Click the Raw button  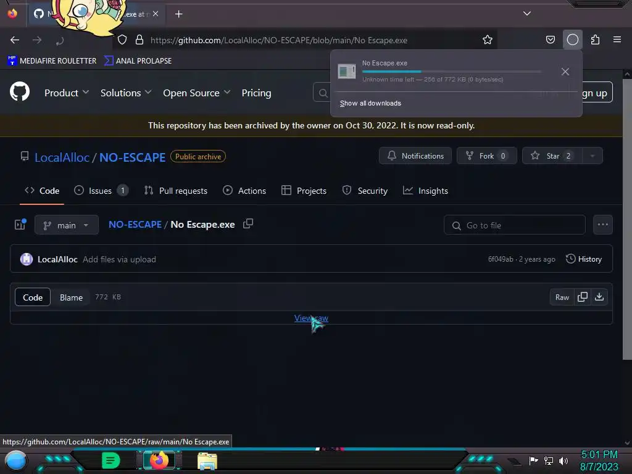(562, 297)
